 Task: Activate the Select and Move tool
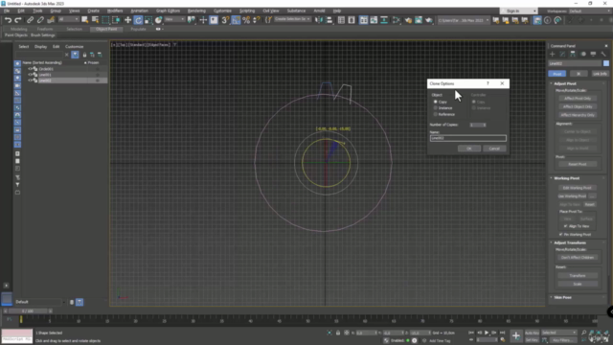[x=127, y=20]
